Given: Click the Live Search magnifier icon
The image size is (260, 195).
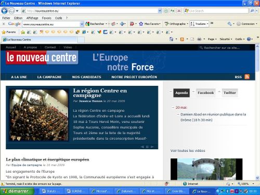Looking at the screenshot, I should coord(252,11).
